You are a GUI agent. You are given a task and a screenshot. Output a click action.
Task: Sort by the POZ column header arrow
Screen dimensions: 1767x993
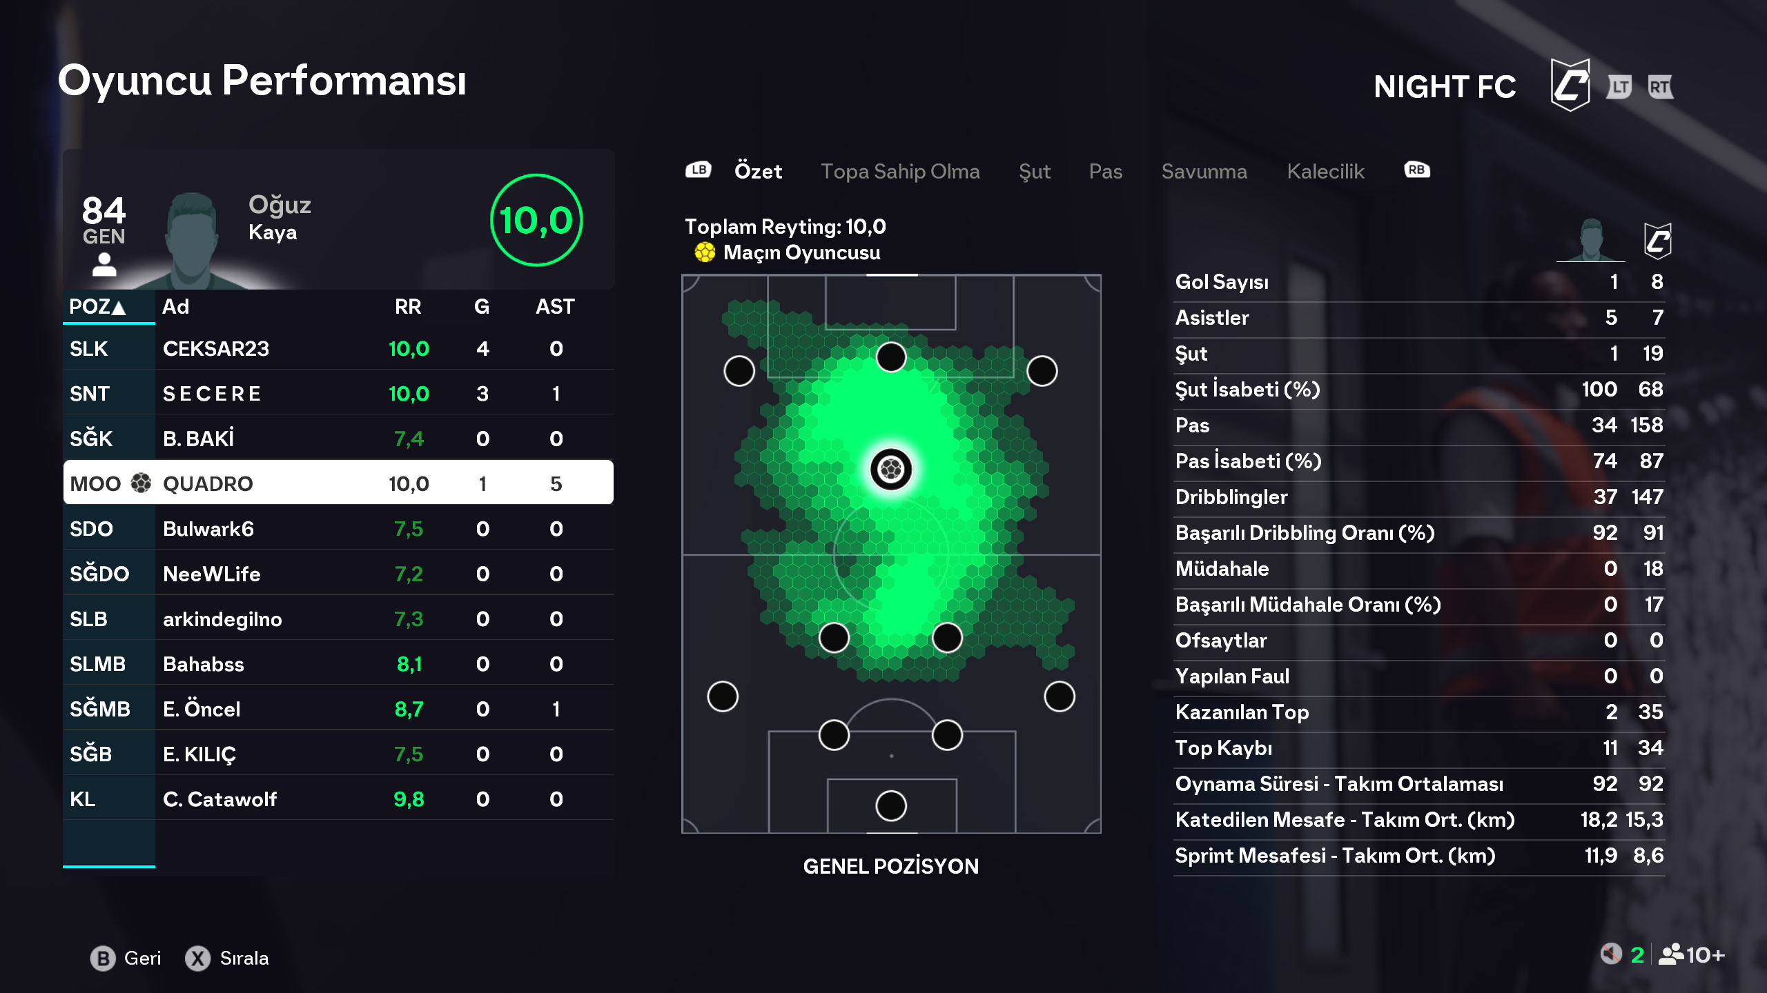(x=119, y=308)
